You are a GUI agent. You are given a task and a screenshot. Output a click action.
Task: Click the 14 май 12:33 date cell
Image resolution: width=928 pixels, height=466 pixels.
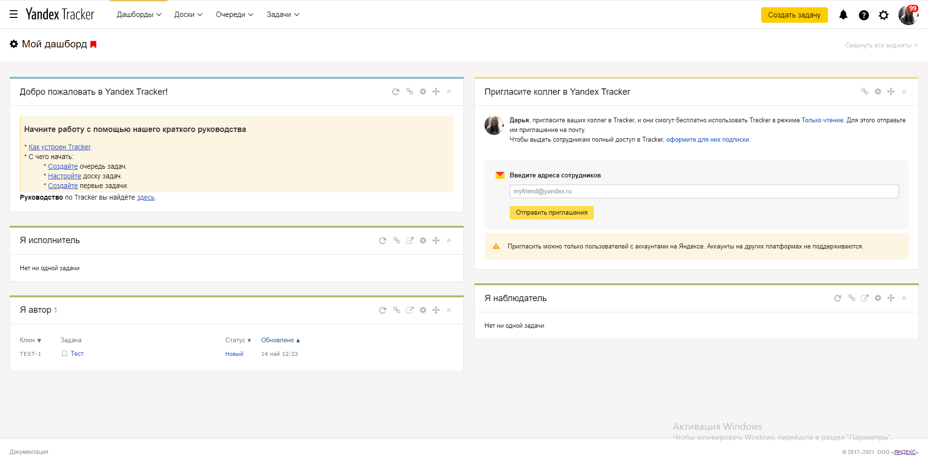[x=280, y=354]
